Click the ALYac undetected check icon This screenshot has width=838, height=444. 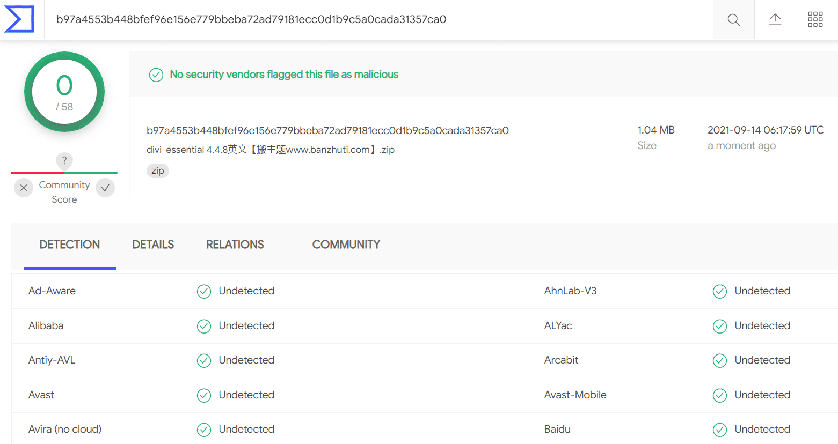720,326
